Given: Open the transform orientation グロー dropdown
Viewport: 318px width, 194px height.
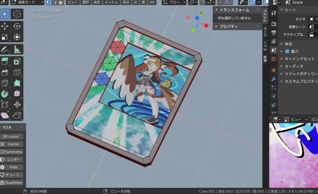Looking at the screenshot, I should pos(174,2).
